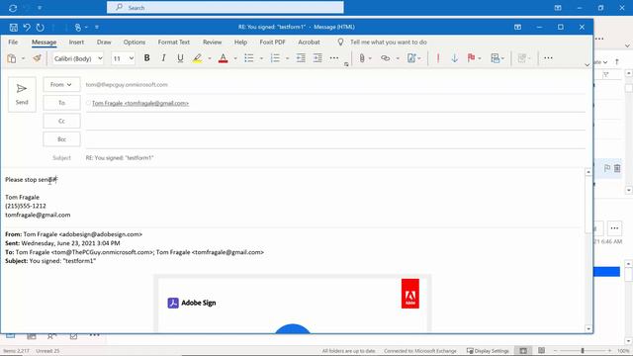Viewport: 633px width, 356px height.
Task: Show more formatting options ellipsis
Action: click(334, 58)
